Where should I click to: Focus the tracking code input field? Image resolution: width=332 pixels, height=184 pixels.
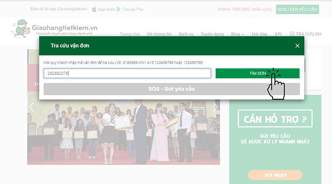(x=127, y=73)
